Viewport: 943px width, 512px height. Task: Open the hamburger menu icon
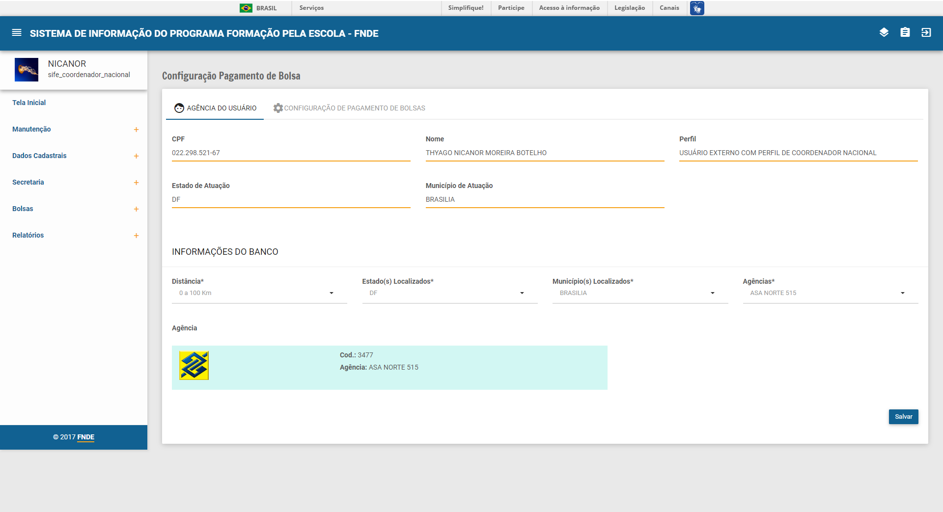coord(17,33)
